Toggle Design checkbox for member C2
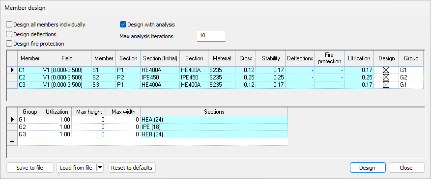 [386, 77]
